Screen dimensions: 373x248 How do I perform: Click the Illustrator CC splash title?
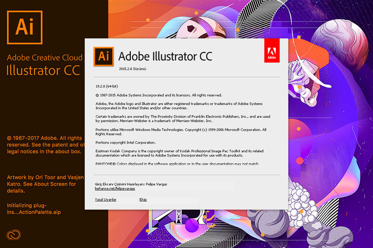click(x=43, y=70)
